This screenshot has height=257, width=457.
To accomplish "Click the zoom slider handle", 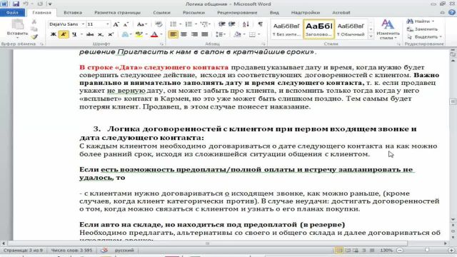I will click(427, 251).
